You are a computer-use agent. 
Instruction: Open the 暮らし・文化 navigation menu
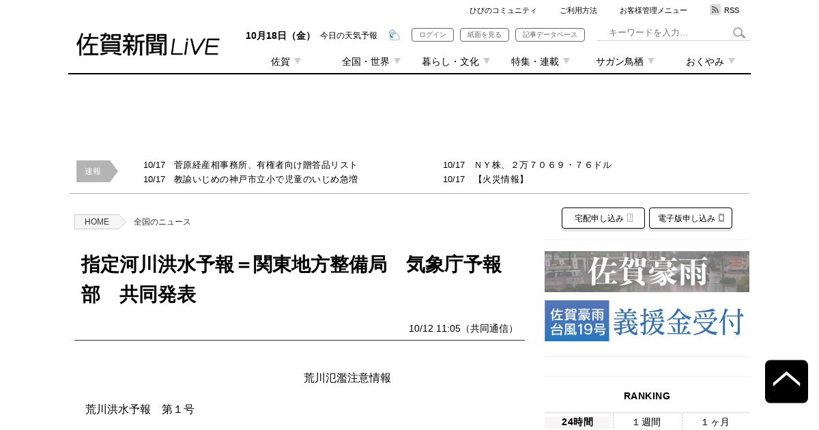coord(450,61)
